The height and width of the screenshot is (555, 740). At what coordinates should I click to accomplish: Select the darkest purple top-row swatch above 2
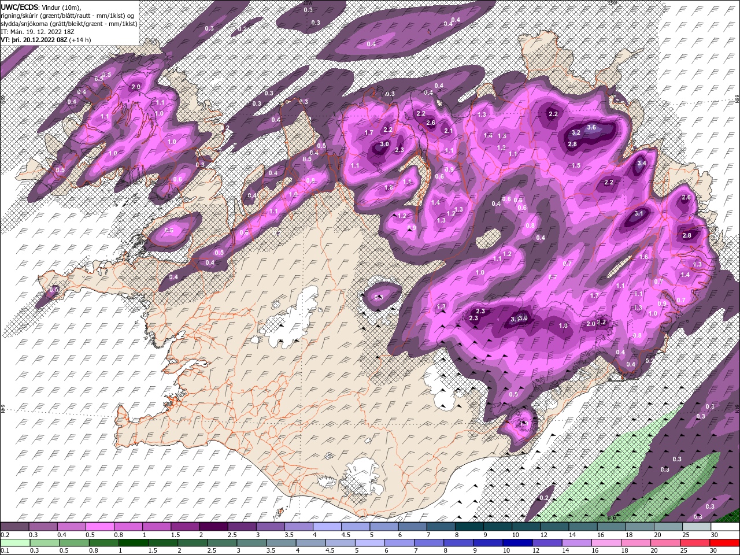(213, 527)
